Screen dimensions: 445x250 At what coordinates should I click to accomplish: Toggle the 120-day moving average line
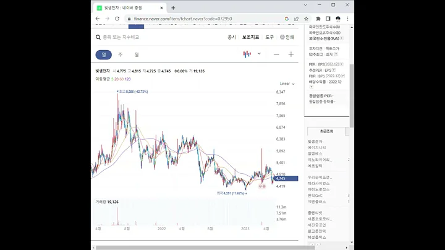128,79
